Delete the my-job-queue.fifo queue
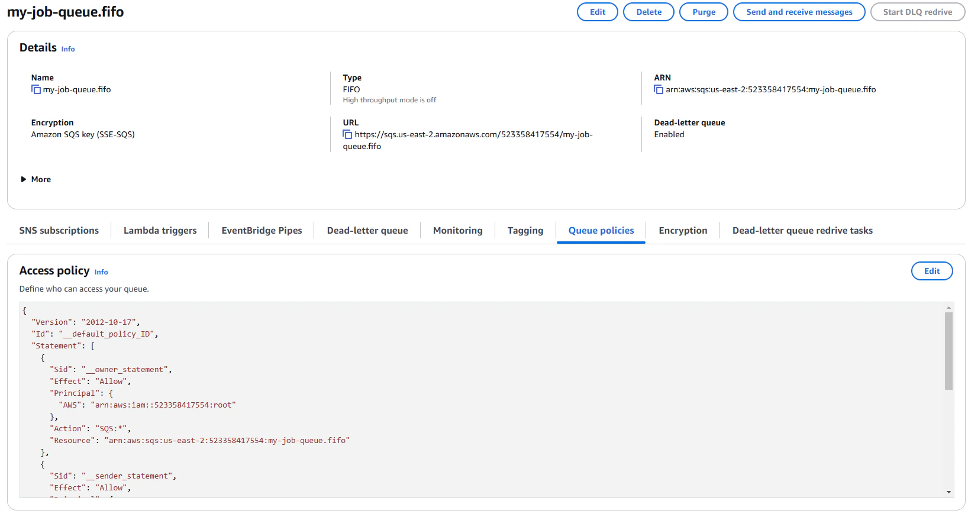Viewport: 968px width, 517px height. 649,12
